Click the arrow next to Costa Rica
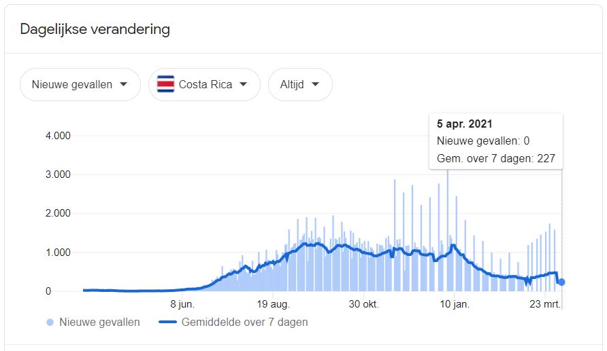This screenshot has width=607, height=351. pos(243,84)
